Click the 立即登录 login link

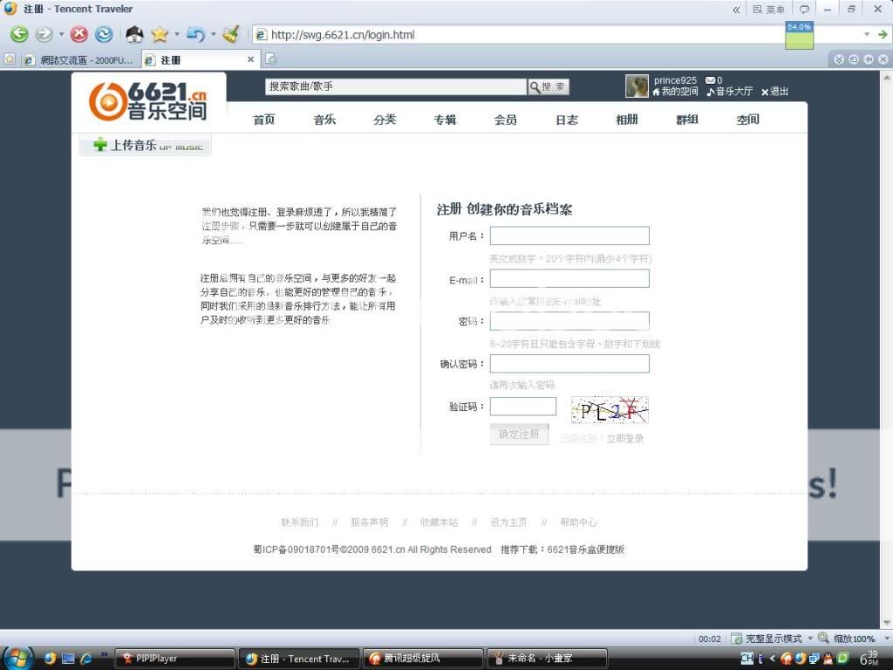click(x=625, y=439)
